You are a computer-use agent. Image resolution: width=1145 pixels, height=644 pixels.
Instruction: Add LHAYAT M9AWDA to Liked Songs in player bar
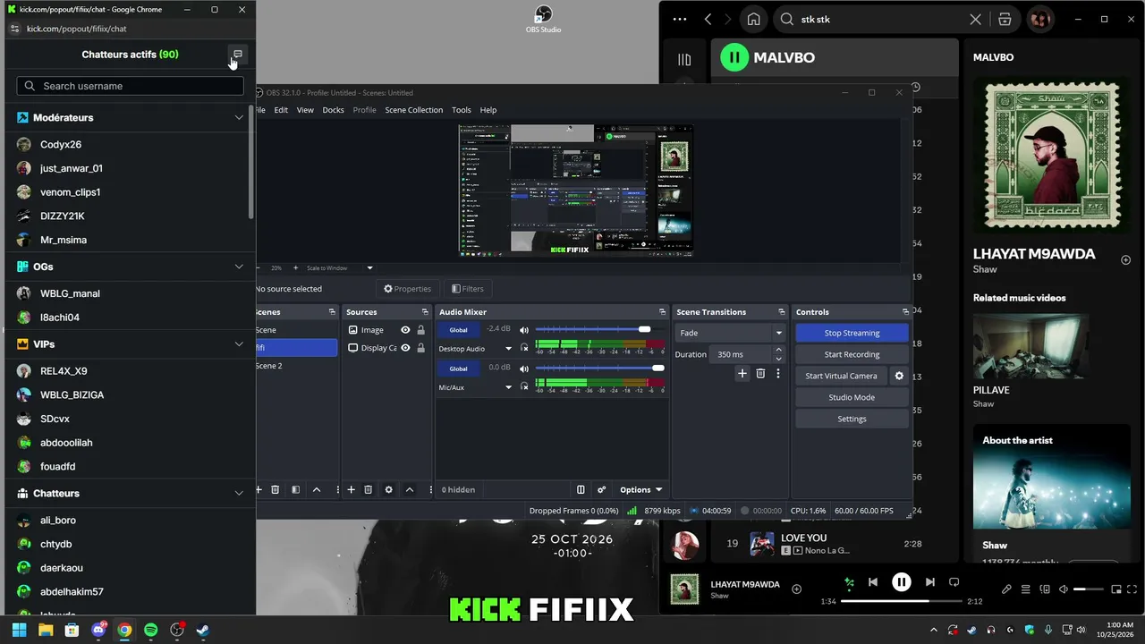[x=796, y=589]
